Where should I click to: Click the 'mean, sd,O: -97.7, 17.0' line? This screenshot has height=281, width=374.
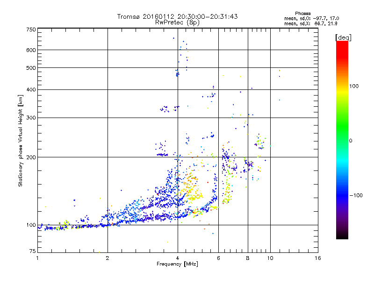[311, 18]
